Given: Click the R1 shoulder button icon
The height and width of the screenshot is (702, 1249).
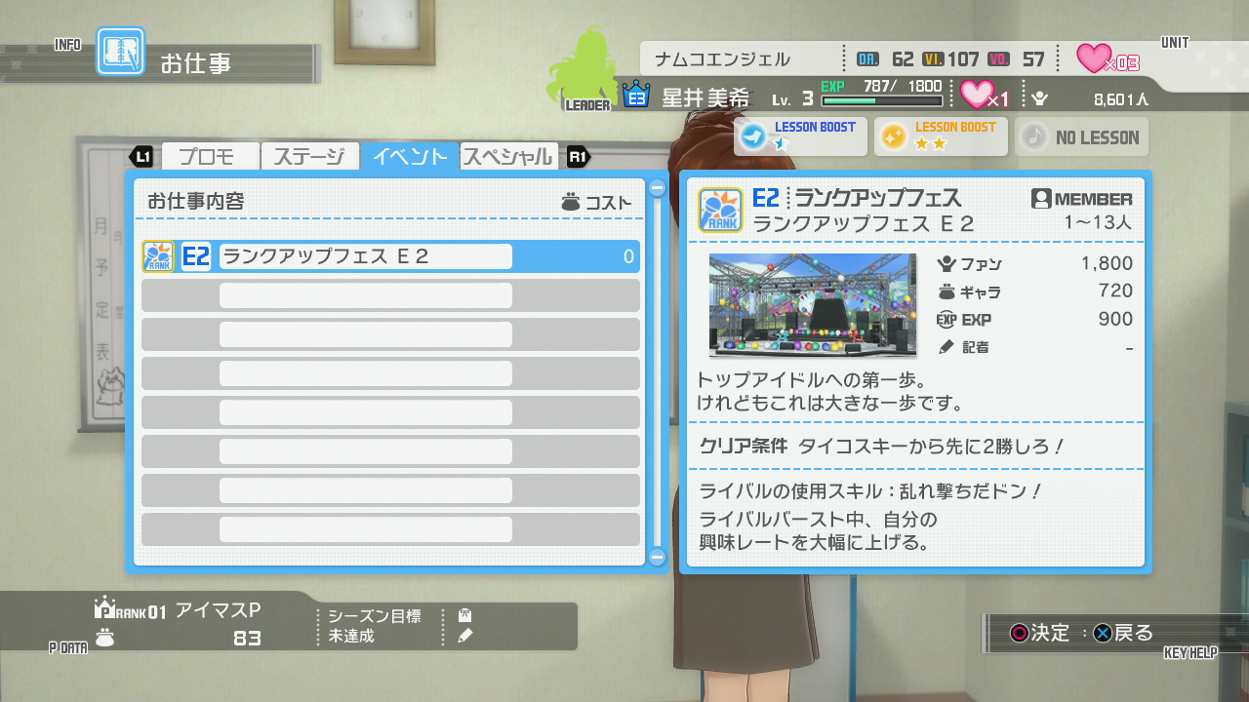Looking at the screenshot, I should click(578, 157).
